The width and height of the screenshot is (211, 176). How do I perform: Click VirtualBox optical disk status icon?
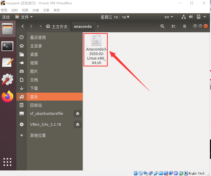140,173
